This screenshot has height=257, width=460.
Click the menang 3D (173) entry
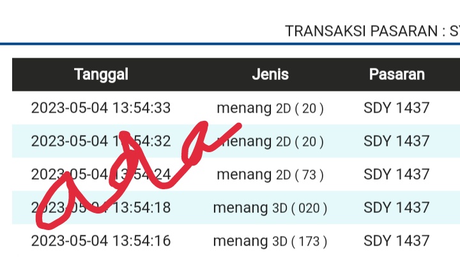(270, 241)
